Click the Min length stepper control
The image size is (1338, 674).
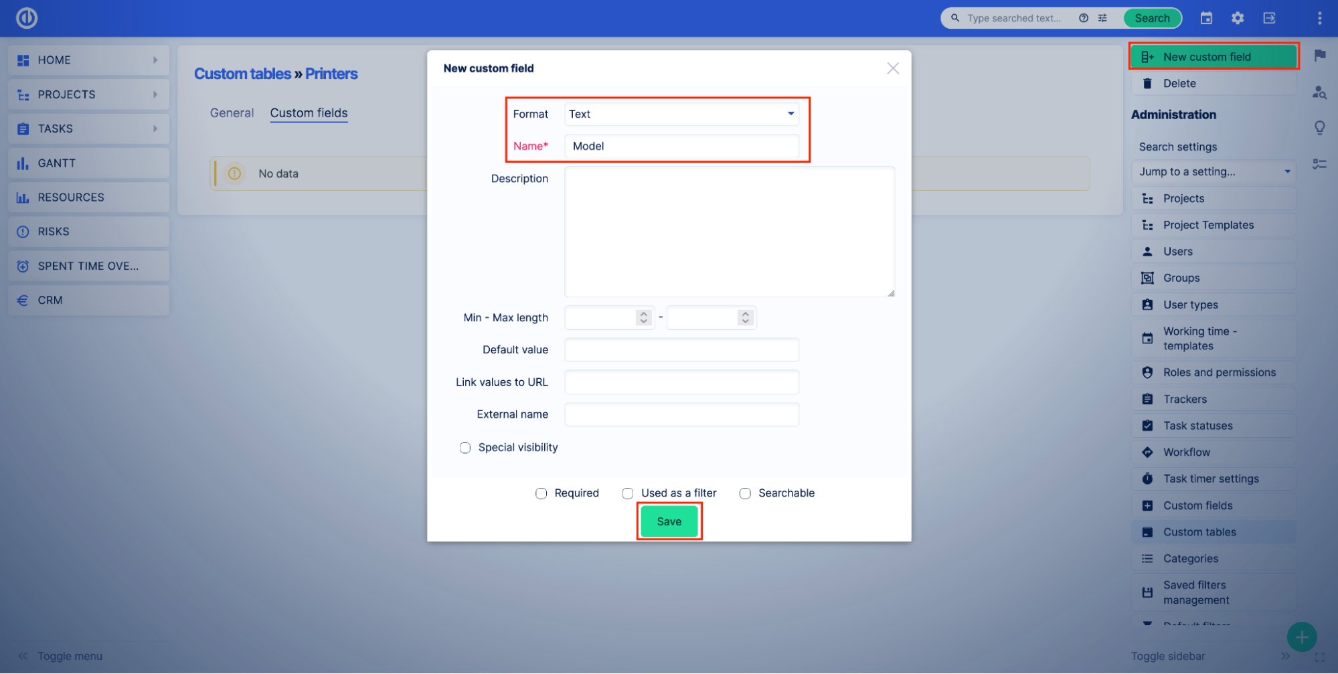point(643,317)
